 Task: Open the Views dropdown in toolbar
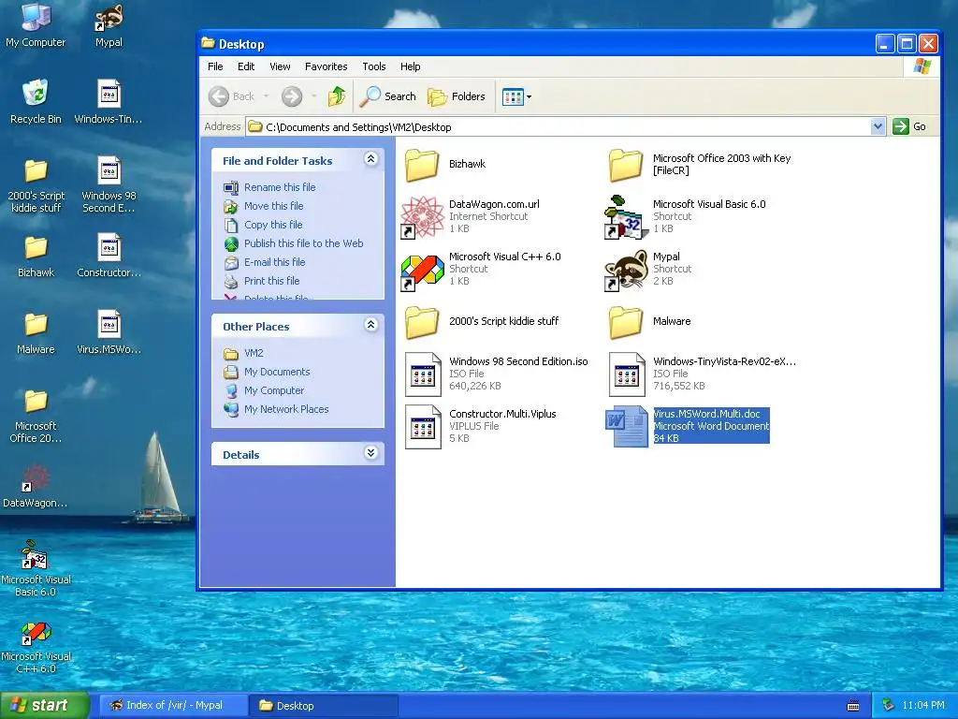pyautogui.click(x=516, y=96)
